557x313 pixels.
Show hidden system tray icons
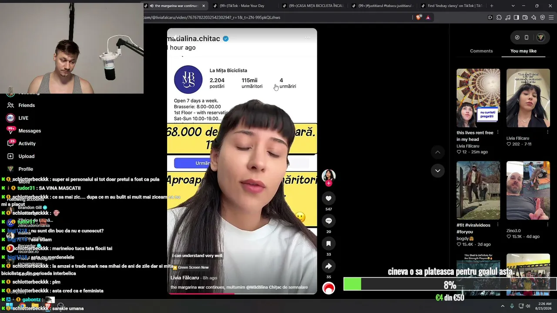click(x=503, y=306)
